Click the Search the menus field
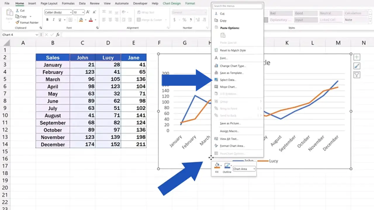 click(x=237, y=6)
